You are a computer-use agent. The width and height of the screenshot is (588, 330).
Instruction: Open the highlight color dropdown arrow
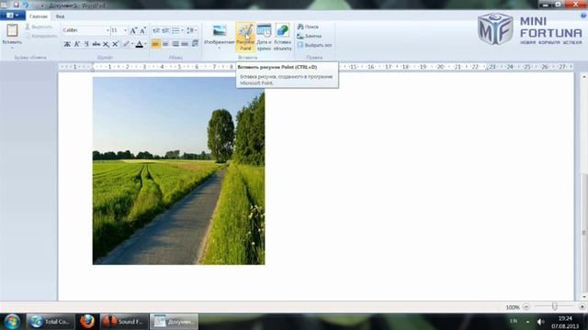[x=132, y=44]
